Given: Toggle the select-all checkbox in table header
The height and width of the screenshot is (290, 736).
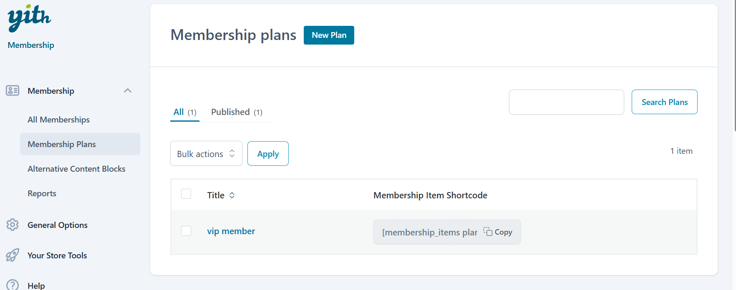Looking at the screenshot, I should click(x=186, y=194).
